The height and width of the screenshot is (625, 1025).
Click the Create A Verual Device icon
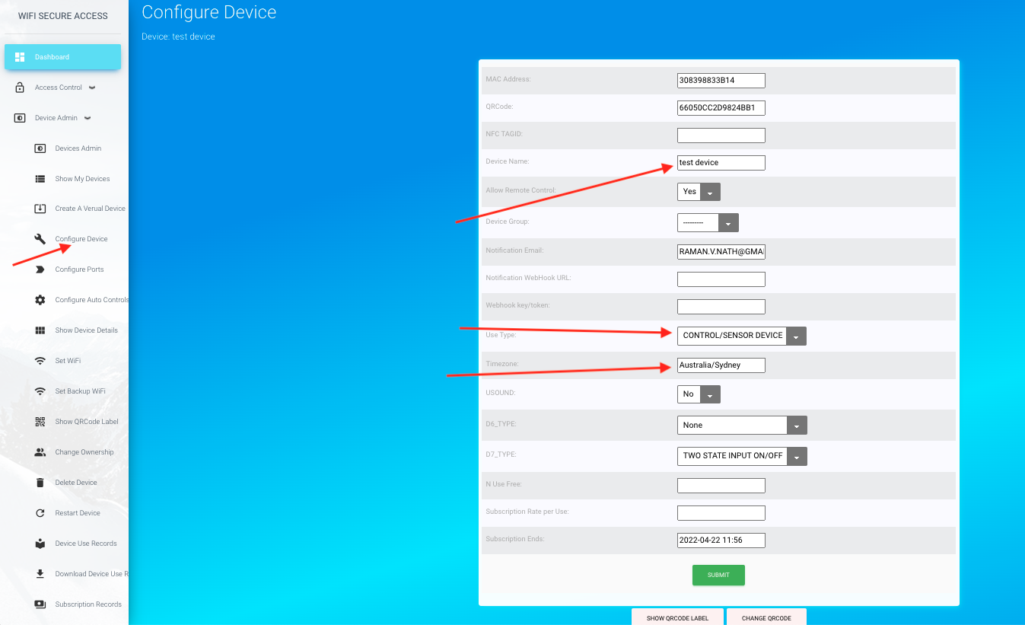pos(40,209)
